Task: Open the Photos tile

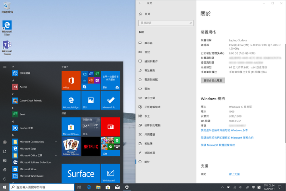Action: coord(91,100)
